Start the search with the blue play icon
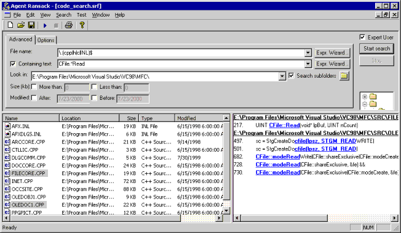The image size is (401, 233). [45, 25]
